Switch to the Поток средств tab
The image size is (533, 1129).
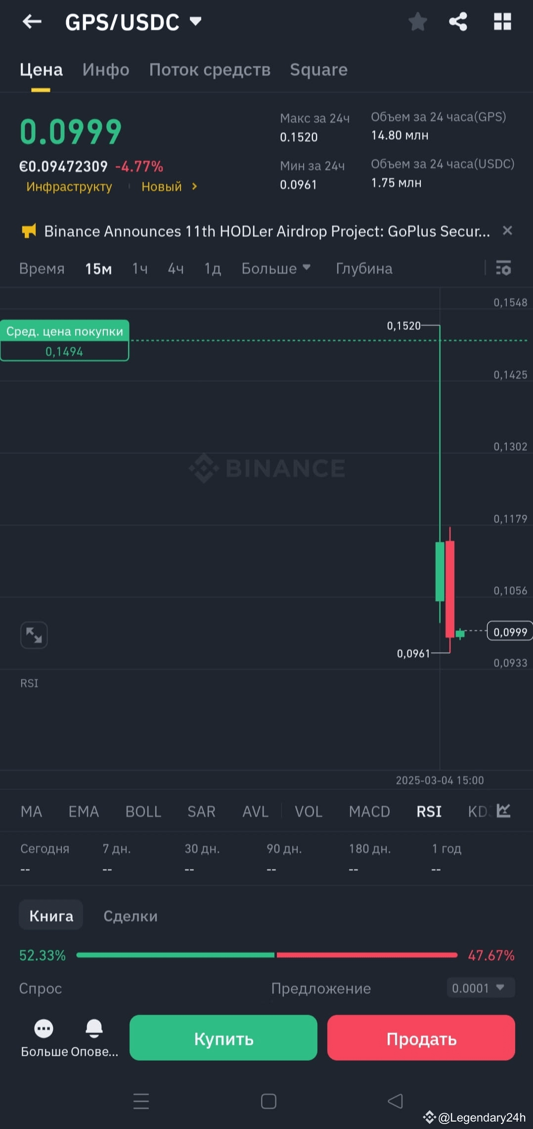pyautogui.click(x=209, y=70)
